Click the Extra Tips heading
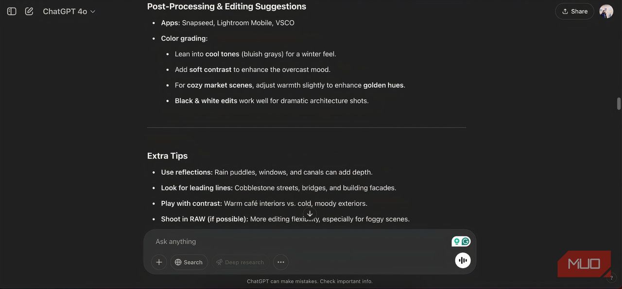This screenshot has height=289, width=622. pos(167,156)
